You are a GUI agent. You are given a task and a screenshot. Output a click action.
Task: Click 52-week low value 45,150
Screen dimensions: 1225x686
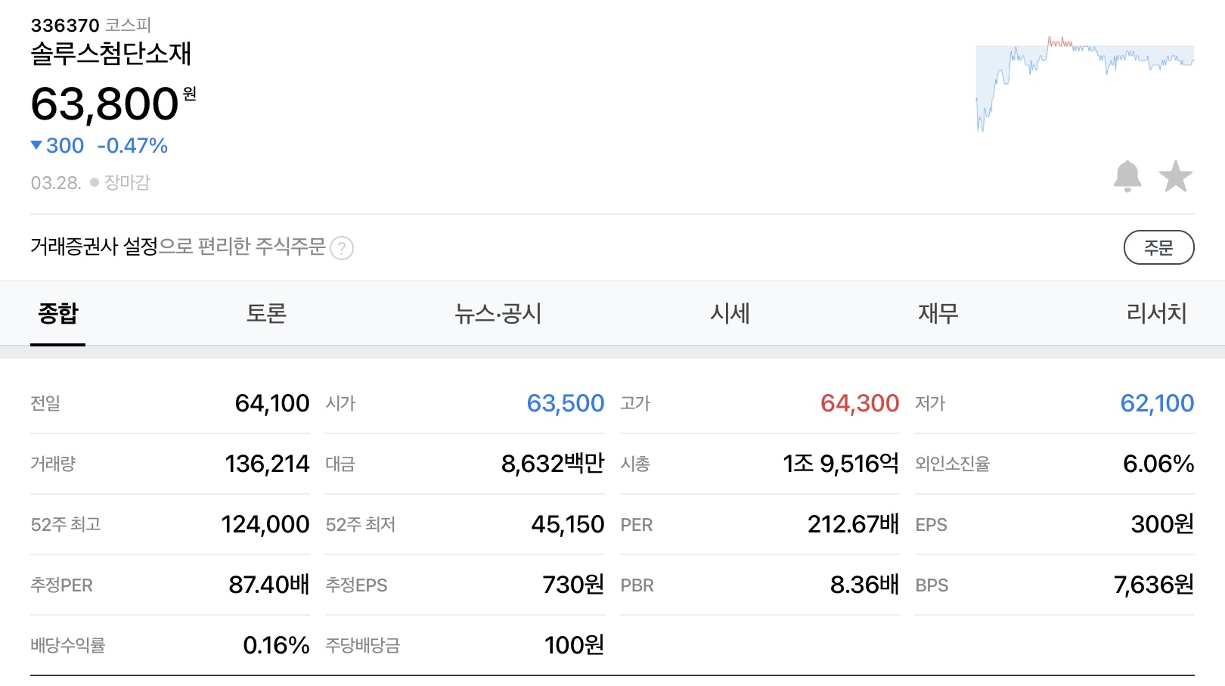pos(568,524)
